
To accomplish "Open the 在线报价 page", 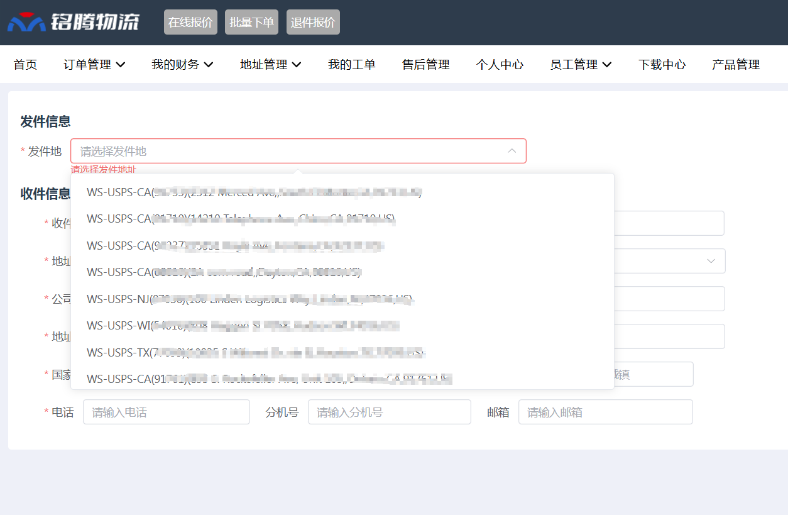I will [190, 22].
